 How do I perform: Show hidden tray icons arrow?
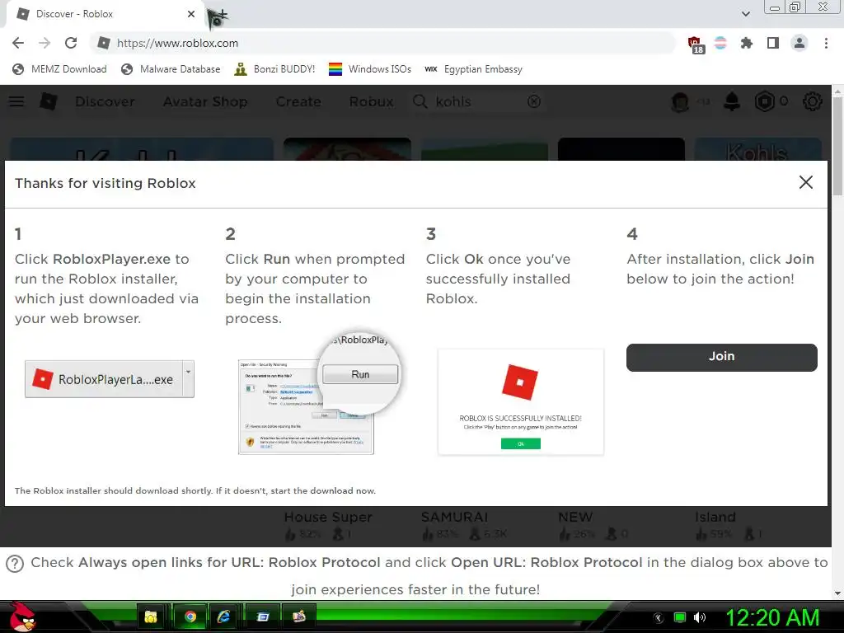click(x=659, y=618)
